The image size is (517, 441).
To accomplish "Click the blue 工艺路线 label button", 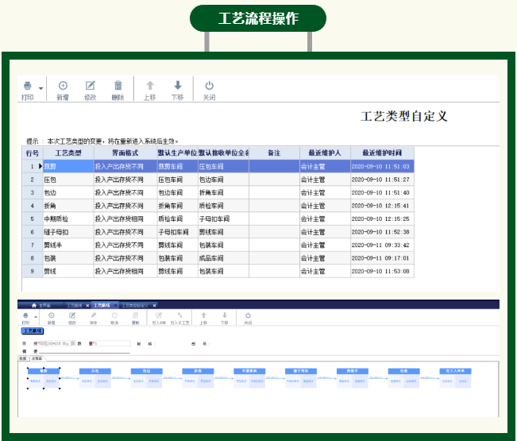I will point(33,331).
